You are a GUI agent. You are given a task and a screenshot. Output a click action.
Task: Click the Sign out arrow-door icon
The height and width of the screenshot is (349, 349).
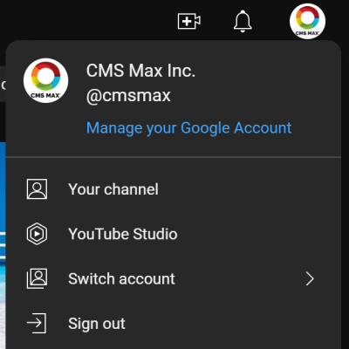pyautogui.click(x=37, y=323)
